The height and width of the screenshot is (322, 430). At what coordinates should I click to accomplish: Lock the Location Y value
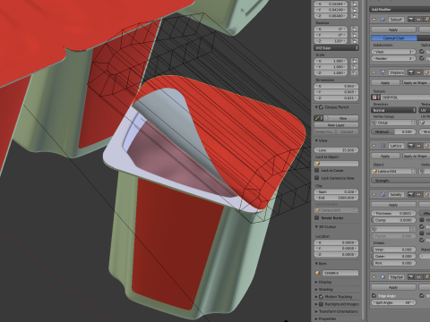pyautogui.click(x=354, y=10)
